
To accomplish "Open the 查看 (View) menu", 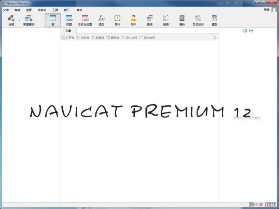I will (29, 10).
